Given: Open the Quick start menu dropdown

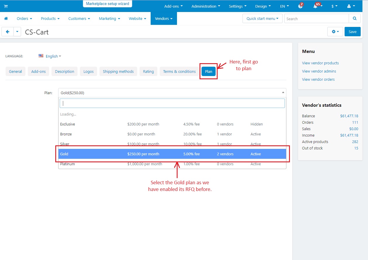Looking at the screenshot, I should pyautogui.click(x=262, y=18).
